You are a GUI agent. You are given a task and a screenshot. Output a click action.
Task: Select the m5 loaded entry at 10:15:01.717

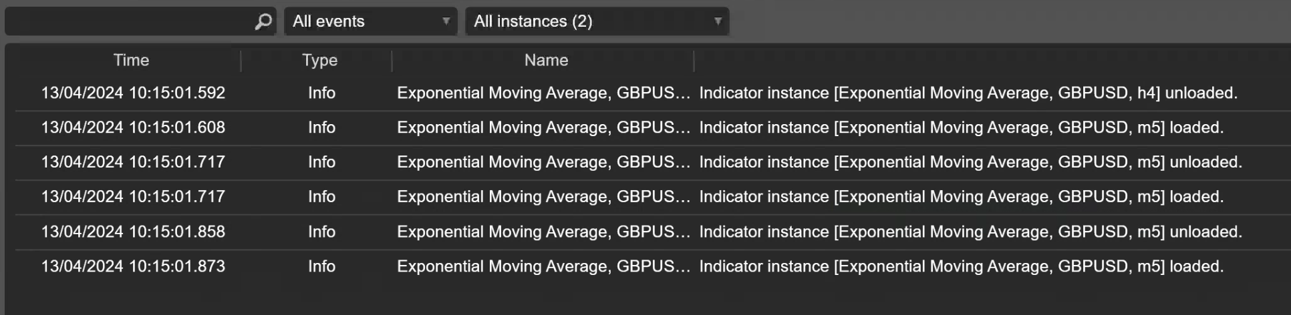click(652, 197)
